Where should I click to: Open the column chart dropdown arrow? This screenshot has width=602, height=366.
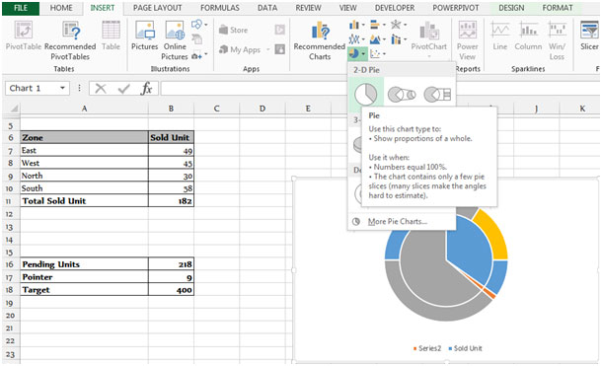tap(363, 26)
